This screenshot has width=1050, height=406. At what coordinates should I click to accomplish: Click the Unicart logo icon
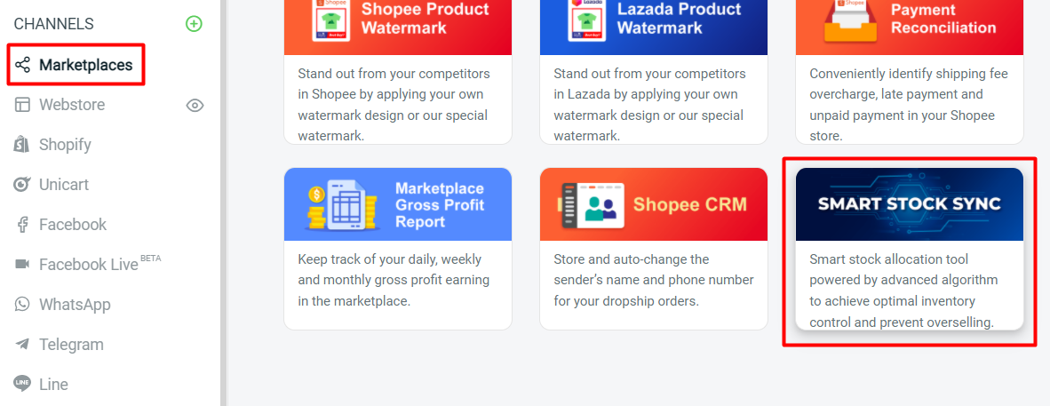click(x=22, y=185)
